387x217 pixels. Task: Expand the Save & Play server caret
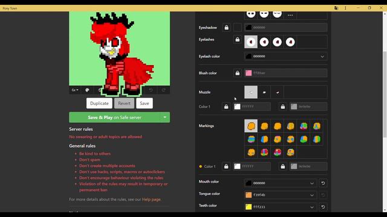tap(165, 118)
